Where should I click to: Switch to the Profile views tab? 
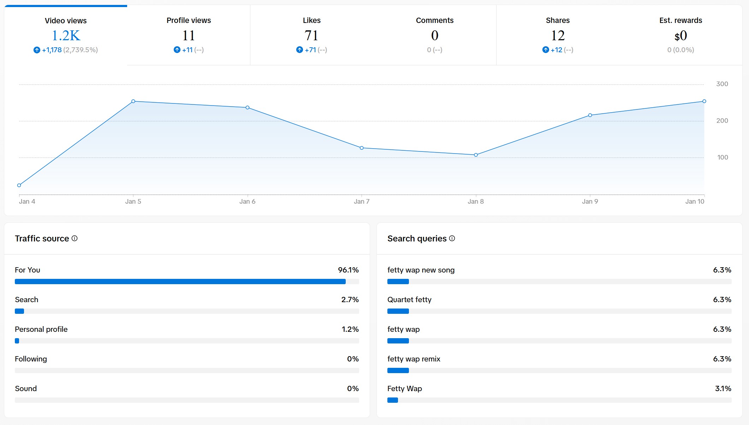tap(188, 34)
